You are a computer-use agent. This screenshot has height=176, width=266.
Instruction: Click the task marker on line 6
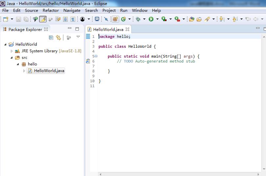[88, 61]
